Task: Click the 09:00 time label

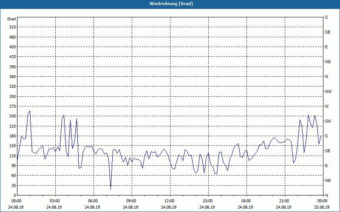Action: 131,201
